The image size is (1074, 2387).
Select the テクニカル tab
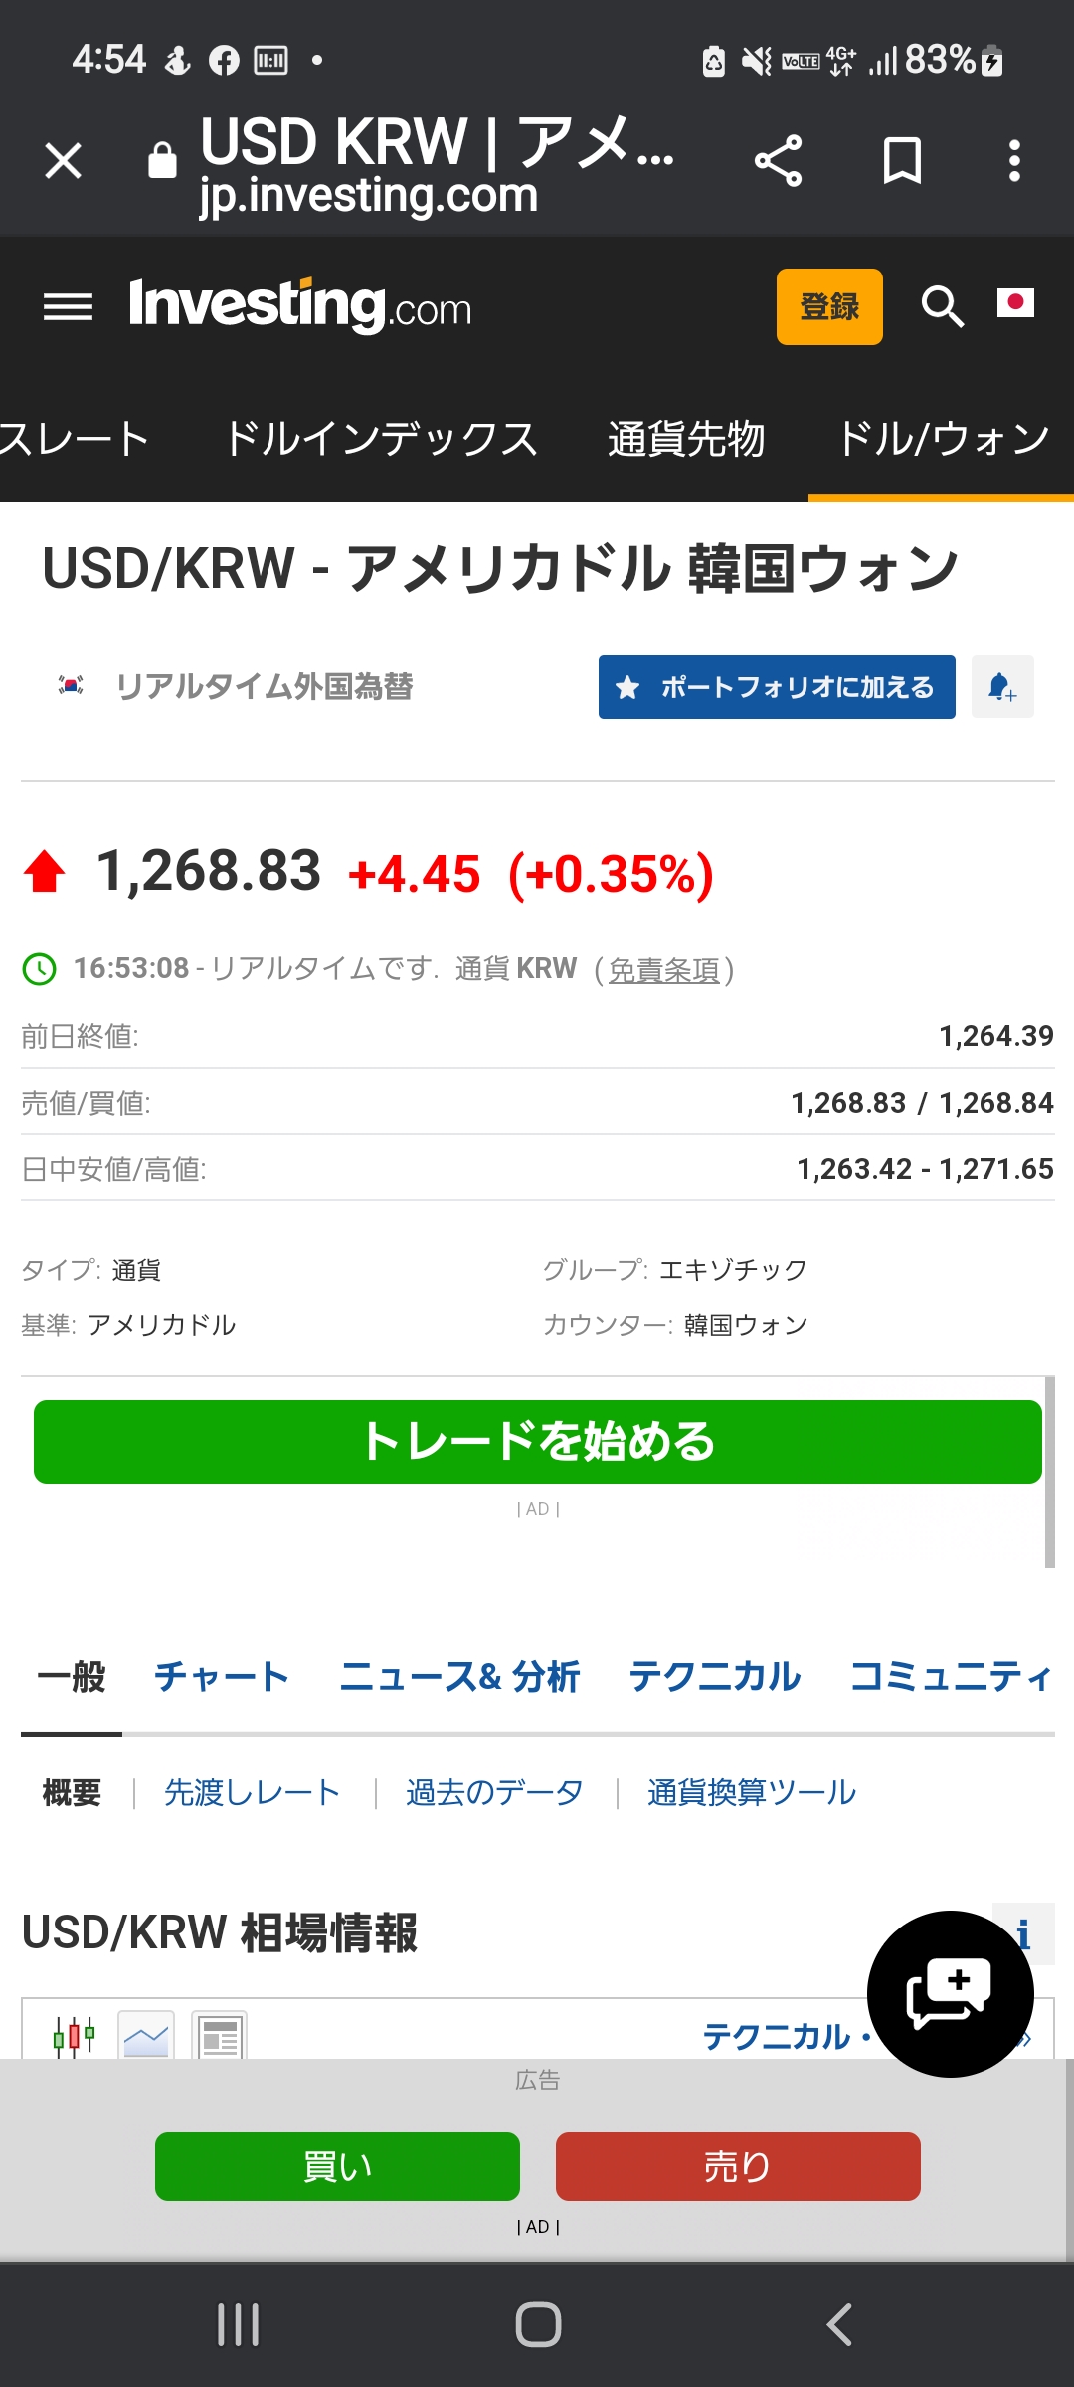(714, 1677)
